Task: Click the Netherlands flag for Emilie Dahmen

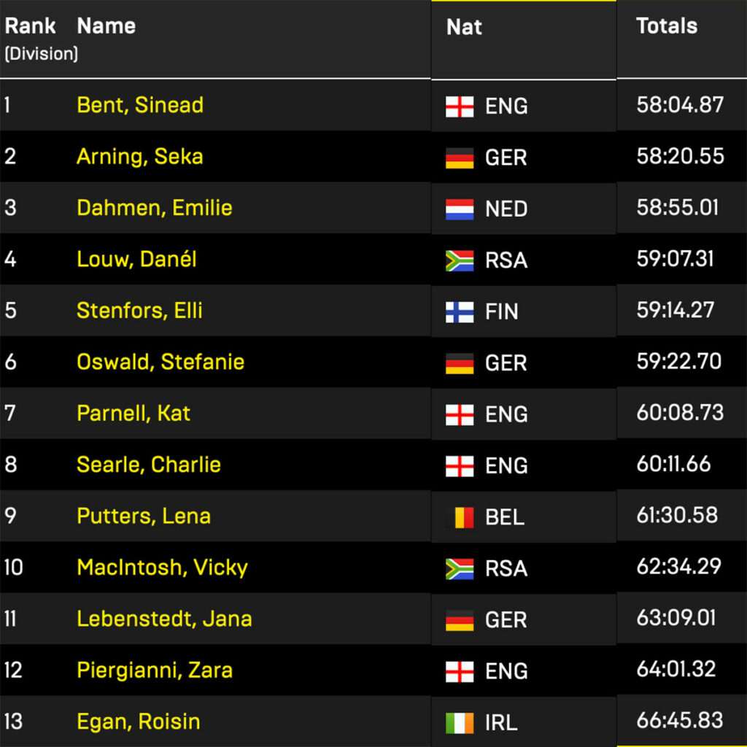Action: click(460, 209)
